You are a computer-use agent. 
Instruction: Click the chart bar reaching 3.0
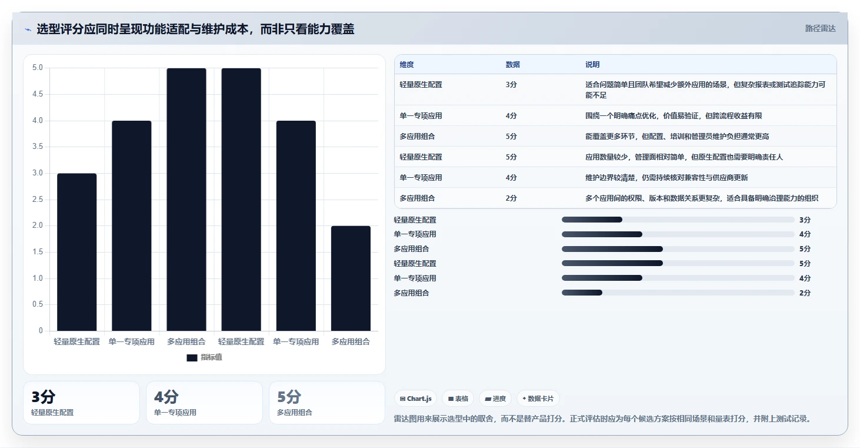76,252
